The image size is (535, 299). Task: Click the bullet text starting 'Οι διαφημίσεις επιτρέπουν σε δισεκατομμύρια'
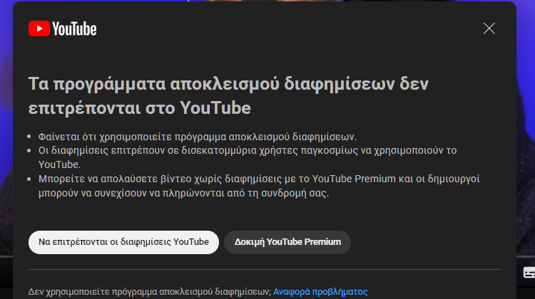click(248, 157)
